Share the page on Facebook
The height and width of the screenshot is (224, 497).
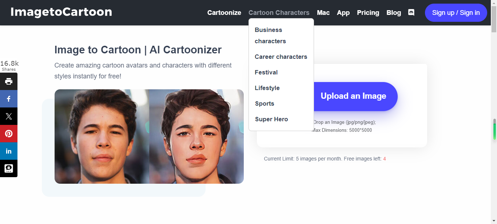pyautogui.click(x=9, y=99)
